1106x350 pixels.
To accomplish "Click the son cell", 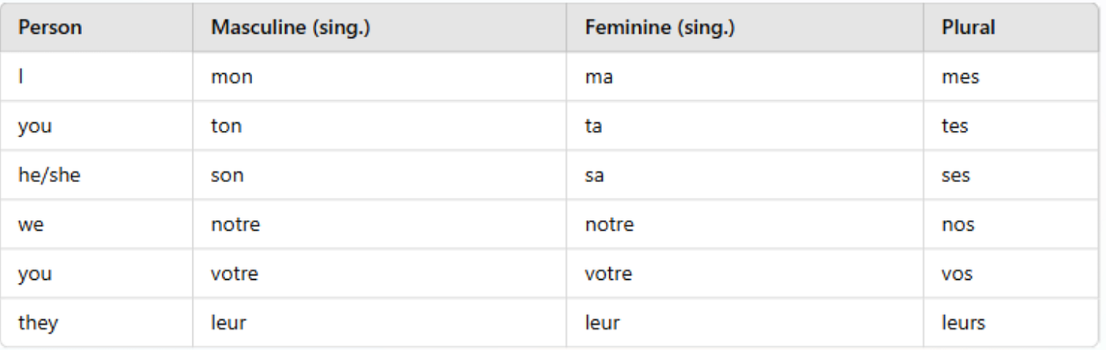I will click(379, 174).
